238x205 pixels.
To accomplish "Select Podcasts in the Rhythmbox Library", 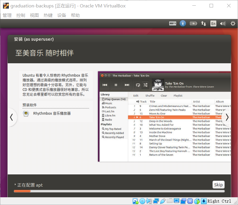I will [109, 107].
